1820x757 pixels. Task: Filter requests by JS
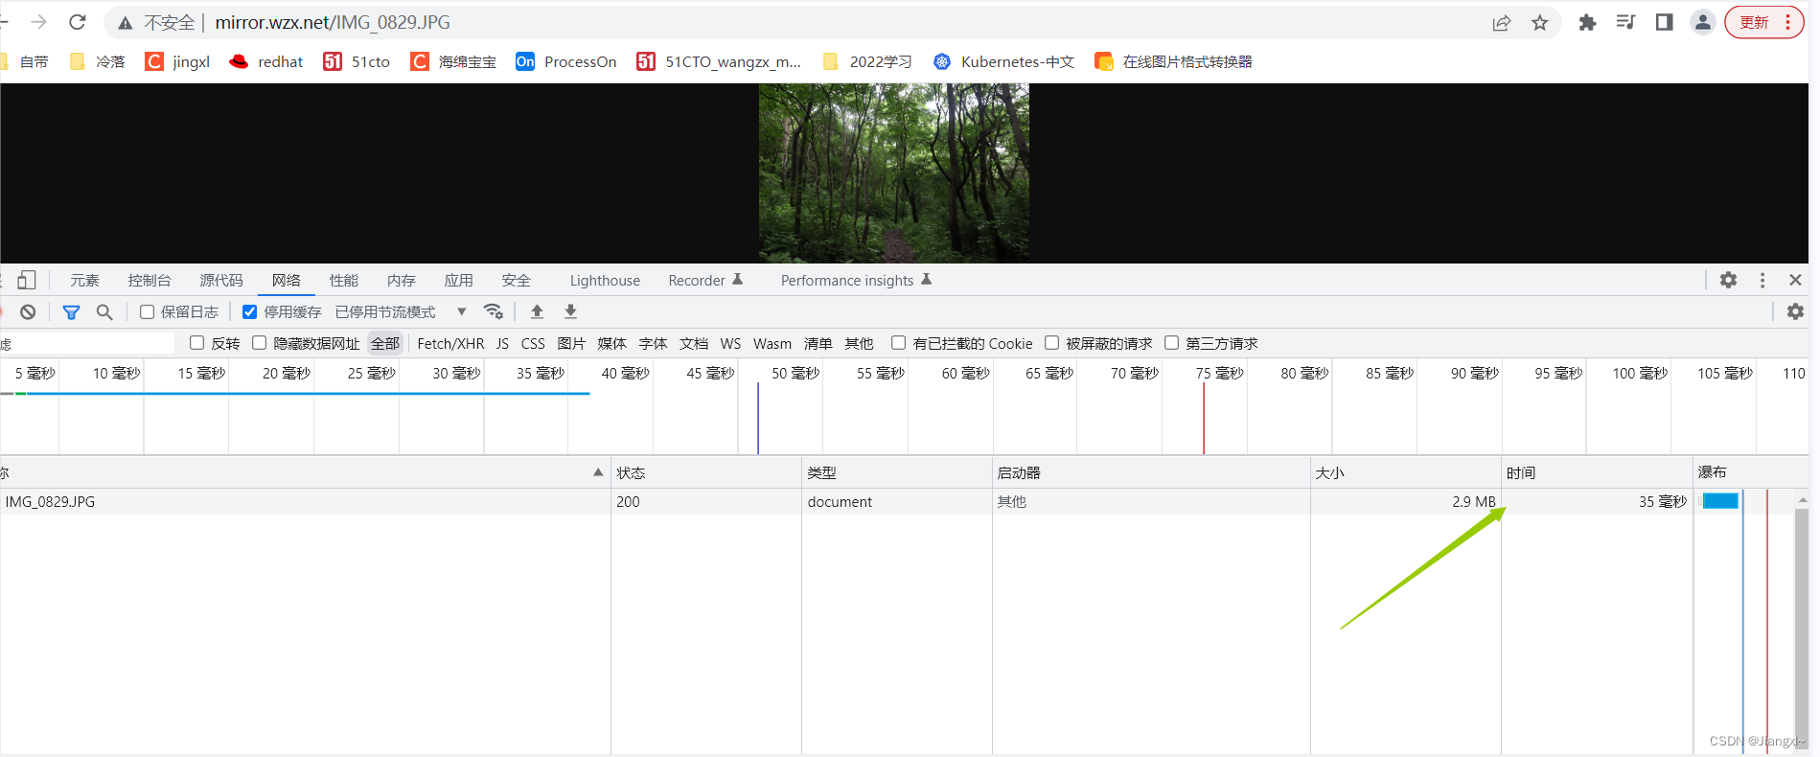pyautogui.click(x=502, y=343)
